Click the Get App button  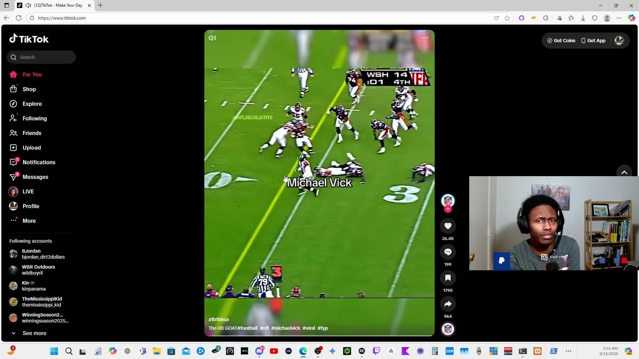coord(593,40)
